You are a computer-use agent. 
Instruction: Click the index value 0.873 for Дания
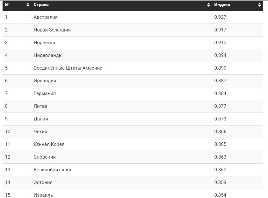(220, 119)
